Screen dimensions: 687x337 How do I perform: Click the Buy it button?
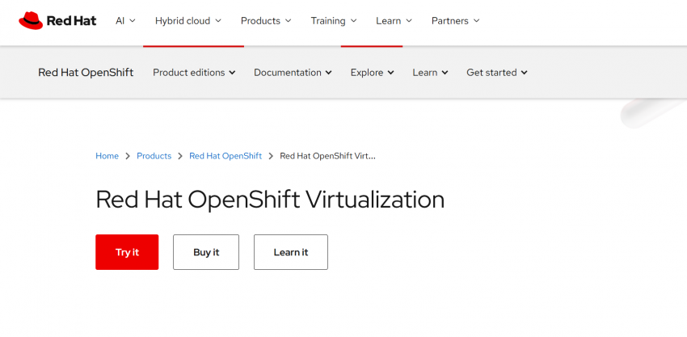pyautogui.click(x=206, y=252)
